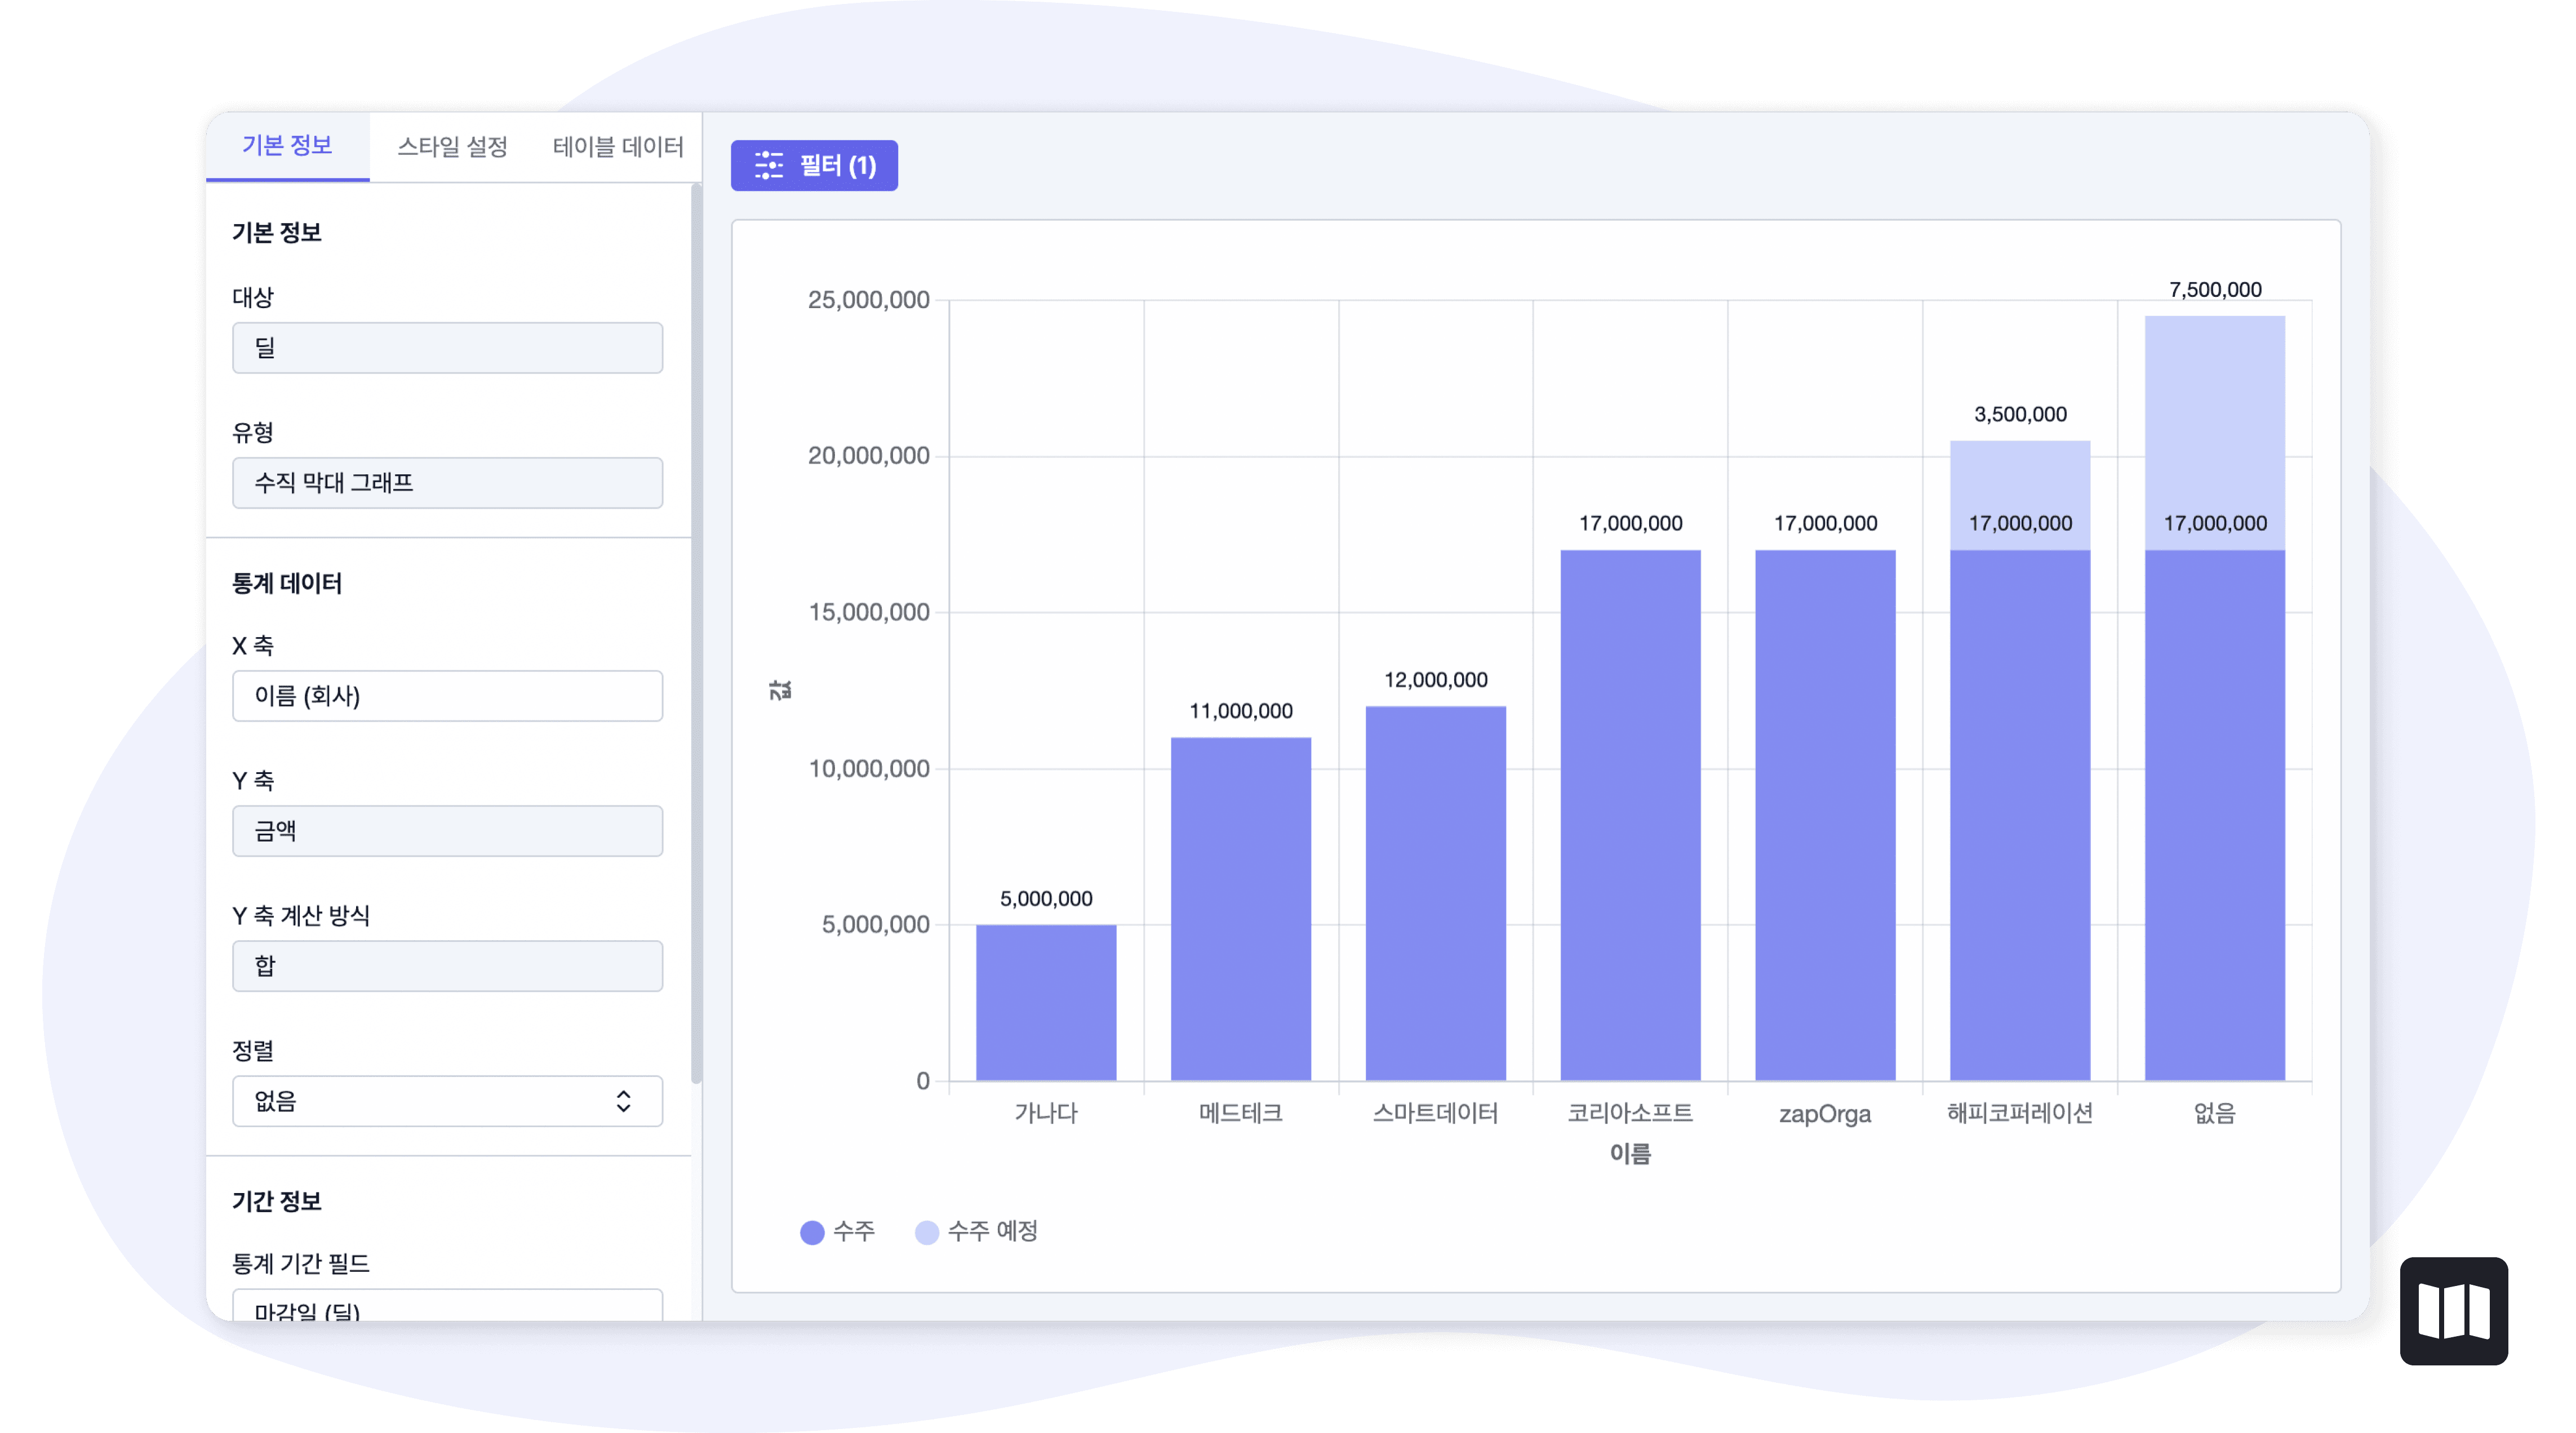Click the x-axis label 코리아소프트
Viewport: 2576px width, 1433px height.
1631,1113
